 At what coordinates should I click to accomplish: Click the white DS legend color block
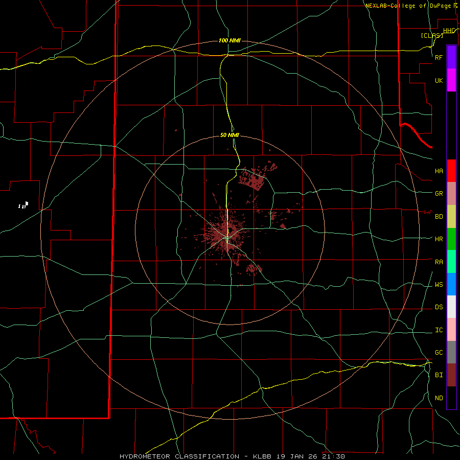point(451,307)
